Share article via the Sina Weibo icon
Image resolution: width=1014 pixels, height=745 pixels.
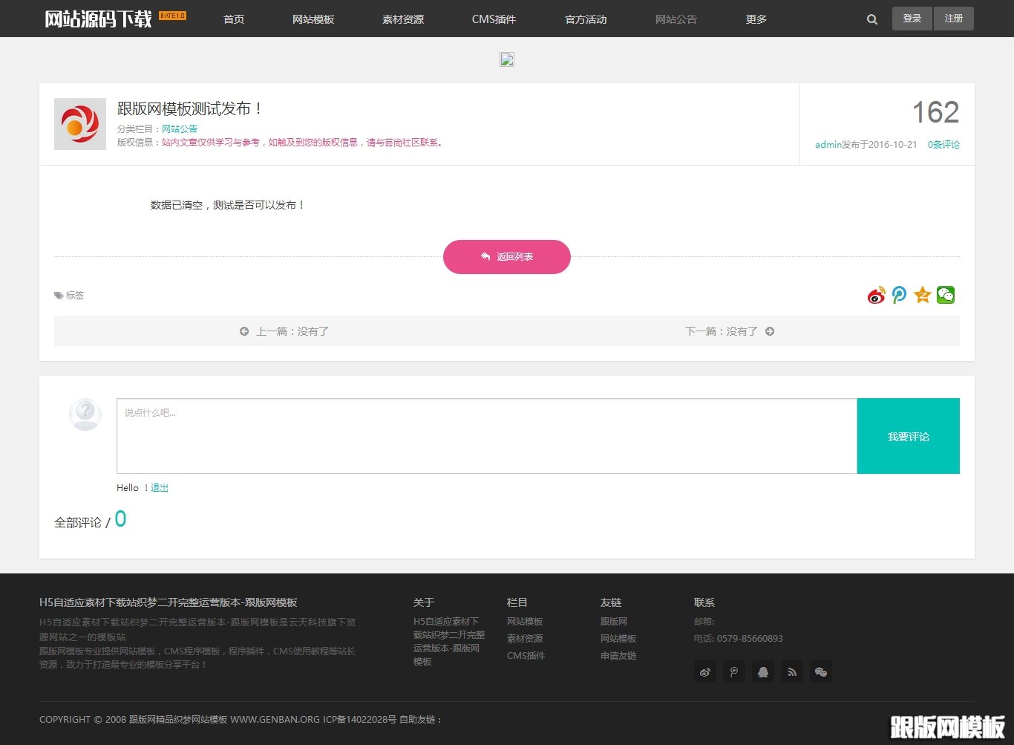point(877,296)
